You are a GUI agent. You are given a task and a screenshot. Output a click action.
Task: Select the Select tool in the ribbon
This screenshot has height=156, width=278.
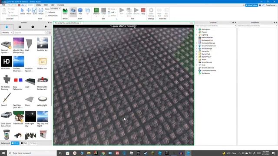(22, 11)
